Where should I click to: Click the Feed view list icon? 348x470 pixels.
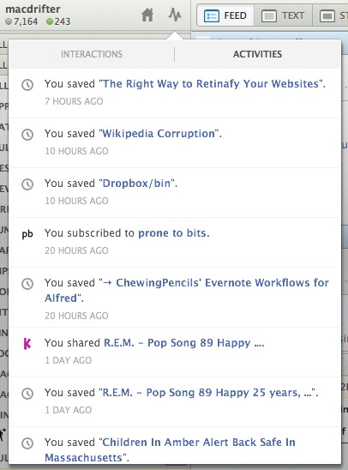212,16
